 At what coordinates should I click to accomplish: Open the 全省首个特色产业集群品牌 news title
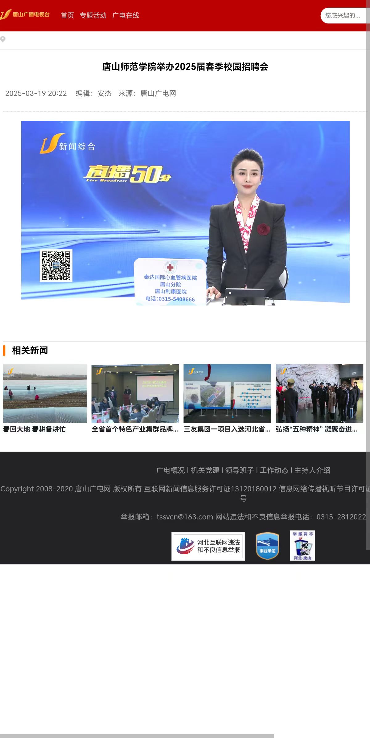click(x=135, y=429)
